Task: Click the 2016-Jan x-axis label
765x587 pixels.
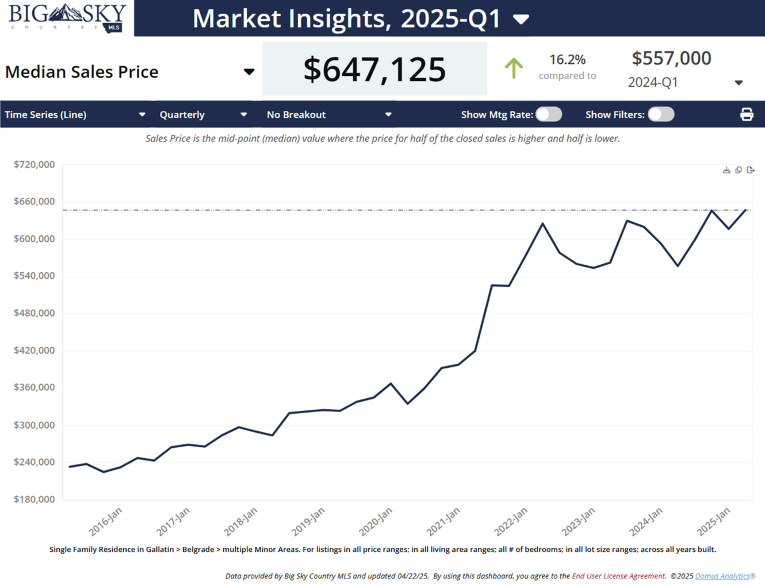Action: coord(106,521)
